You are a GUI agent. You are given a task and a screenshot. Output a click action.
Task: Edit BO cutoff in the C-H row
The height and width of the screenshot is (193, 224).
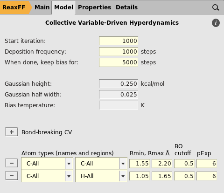(184, 176)
